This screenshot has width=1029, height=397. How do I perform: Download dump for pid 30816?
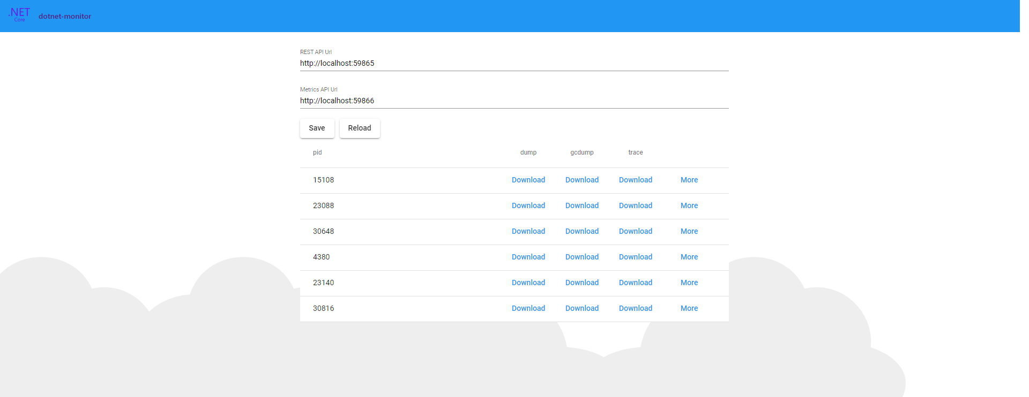(x=528, y=309)
